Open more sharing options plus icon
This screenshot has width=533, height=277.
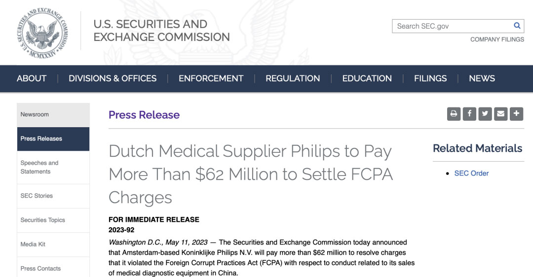pyautogui.click(x=516, y=114)
